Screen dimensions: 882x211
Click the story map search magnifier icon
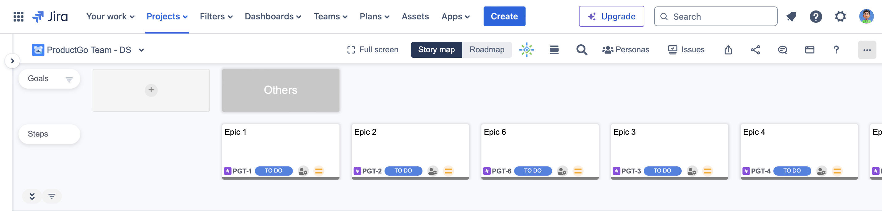coord(581,50)
